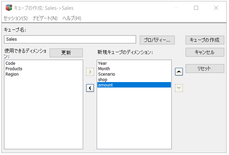Viewport: 229px width, 155px height.
Task: Close the cube creation window
Action: [x=216, y=8]
